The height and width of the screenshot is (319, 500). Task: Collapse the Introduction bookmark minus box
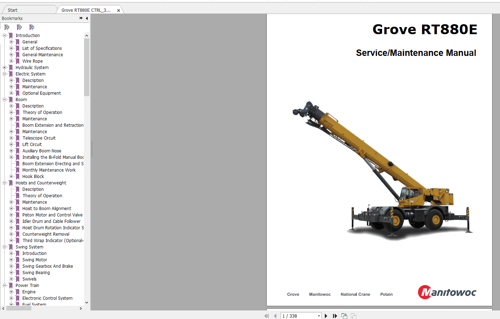tap(4, 35)
